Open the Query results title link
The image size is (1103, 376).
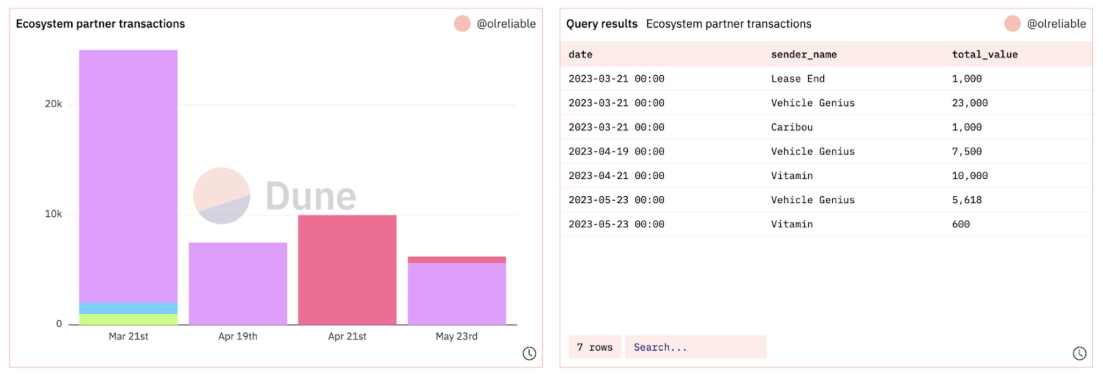point(602,24)
